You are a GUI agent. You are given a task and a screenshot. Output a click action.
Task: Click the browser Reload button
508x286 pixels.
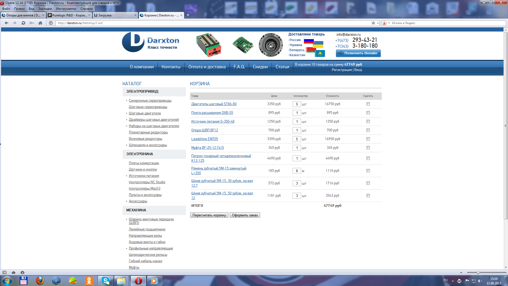tap(23, 23)
